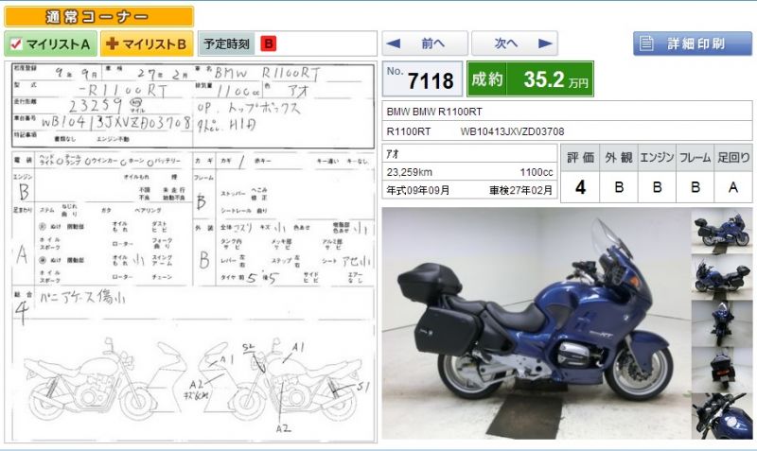Click the right arrow icon on 次へ

pyautogui.click(x=546, y=43)
